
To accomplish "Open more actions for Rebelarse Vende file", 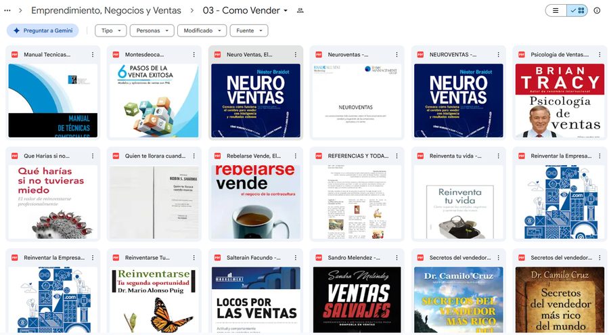I will [x=296, y=156].
